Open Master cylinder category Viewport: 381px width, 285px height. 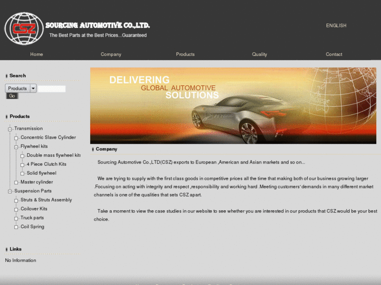coord(37,182)
